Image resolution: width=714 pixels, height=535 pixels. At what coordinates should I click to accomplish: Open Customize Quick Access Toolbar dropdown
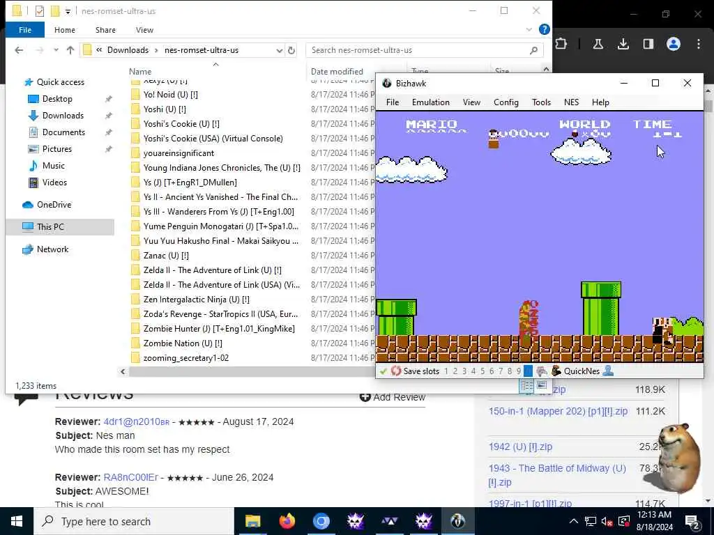click(68, 11)
